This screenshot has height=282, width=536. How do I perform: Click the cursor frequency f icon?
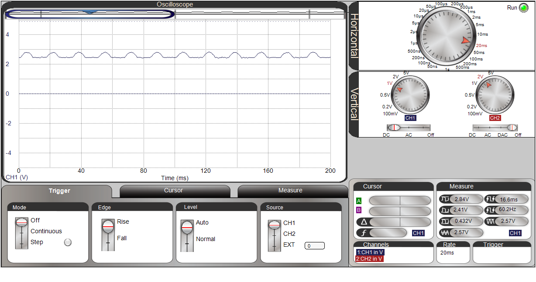[x=364, y=233]
